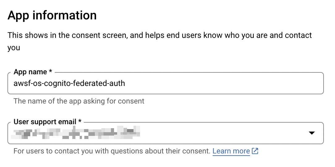Viewport: 335px width, 167px height.
Task: Click the helper text about consent questions
Action: point(112,151)
